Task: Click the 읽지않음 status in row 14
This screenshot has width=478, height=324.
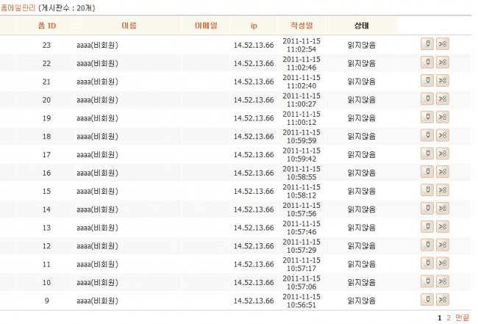Action: [x=362, y=209]
